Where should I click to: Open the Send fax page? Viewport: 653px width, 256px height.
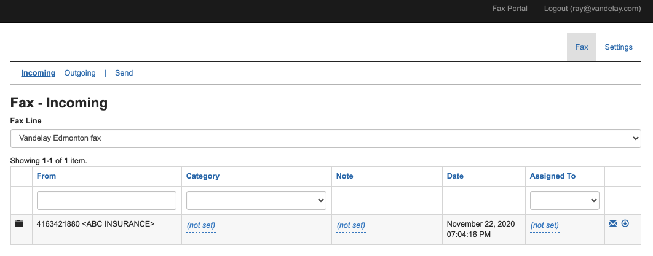pyautogui.click(x=124, y=73)
